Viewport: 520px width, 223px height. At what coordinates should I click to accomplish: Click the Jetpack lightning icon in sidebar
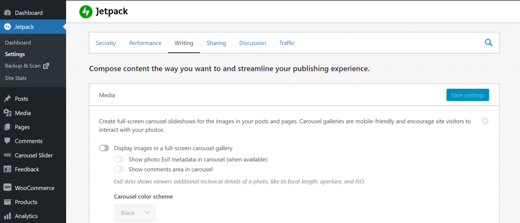pos(7,27)
